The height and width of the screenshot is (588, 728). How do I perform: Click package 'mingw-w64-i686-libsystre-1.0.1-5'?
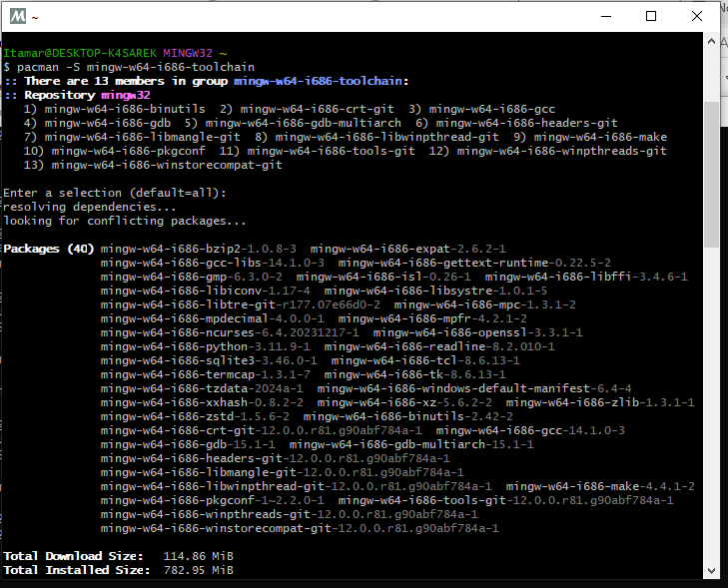[436, 291]
